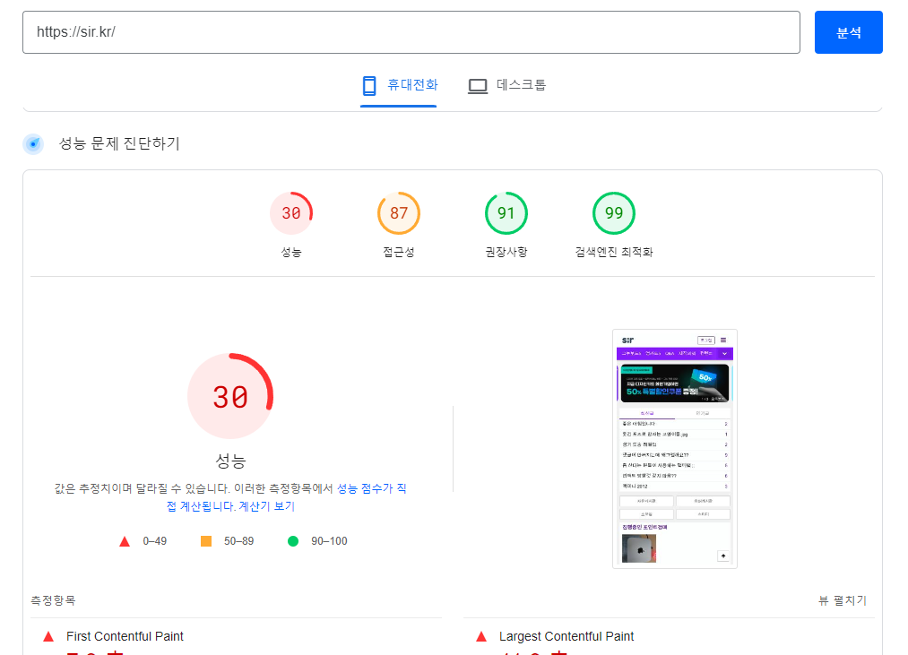Click red triangle beside First Contentful Paint
The width and height of the screenshot is (908, 655).
(48, 636)
